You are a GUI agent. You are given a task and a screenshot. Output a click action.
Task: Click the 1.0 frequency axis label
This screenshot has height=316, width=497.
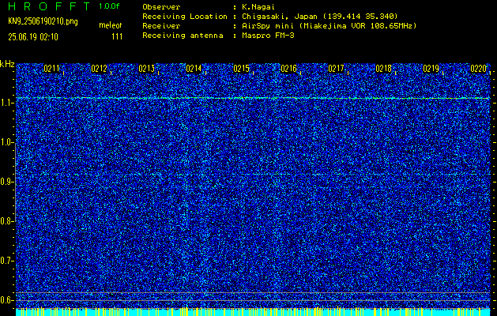pyautogui.click(x=6, y=142)
